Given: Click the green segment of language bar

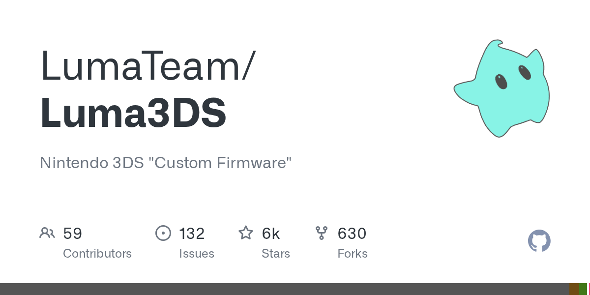Looking at the screenshot, I should point(583,289).
